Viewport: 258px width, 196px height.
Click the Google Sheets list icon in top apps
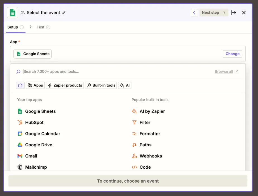click(x=20, y=111)
